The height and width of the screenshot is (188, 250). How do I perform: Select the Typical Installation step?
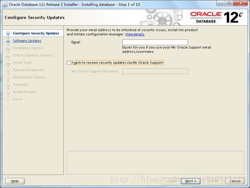coord(28,70)
